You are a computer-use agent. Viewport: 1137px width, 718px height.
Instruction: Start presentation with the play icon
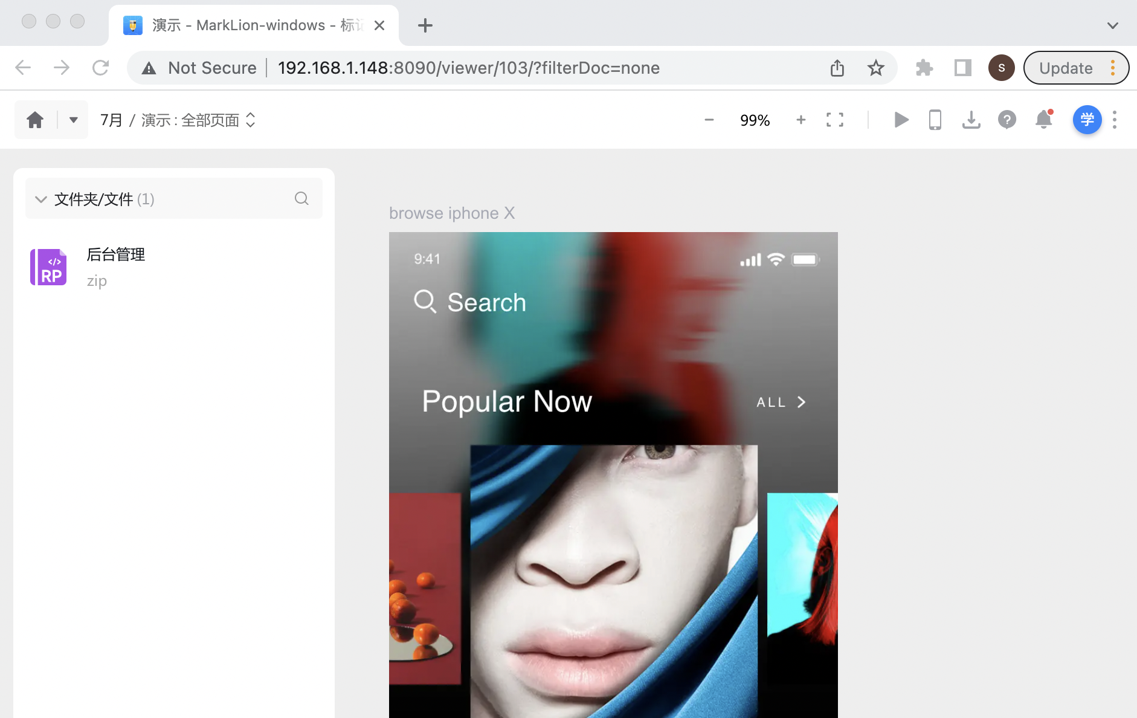click(901, 120)
